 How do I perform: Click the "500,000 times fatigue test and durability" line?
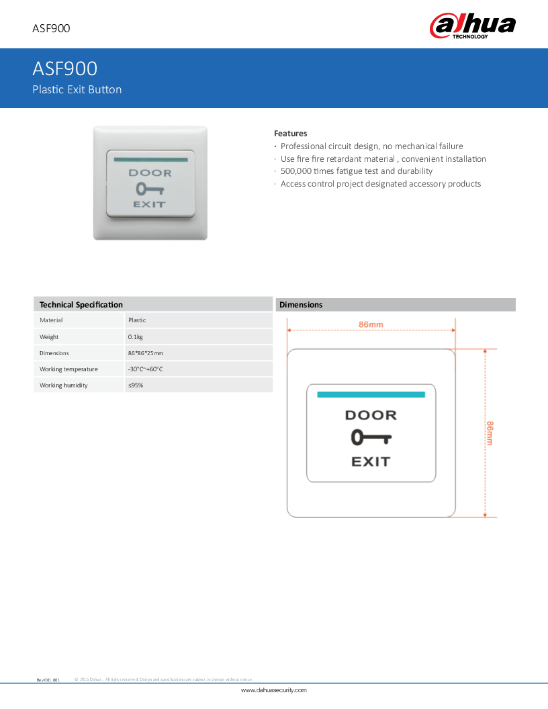pos(357,171)
